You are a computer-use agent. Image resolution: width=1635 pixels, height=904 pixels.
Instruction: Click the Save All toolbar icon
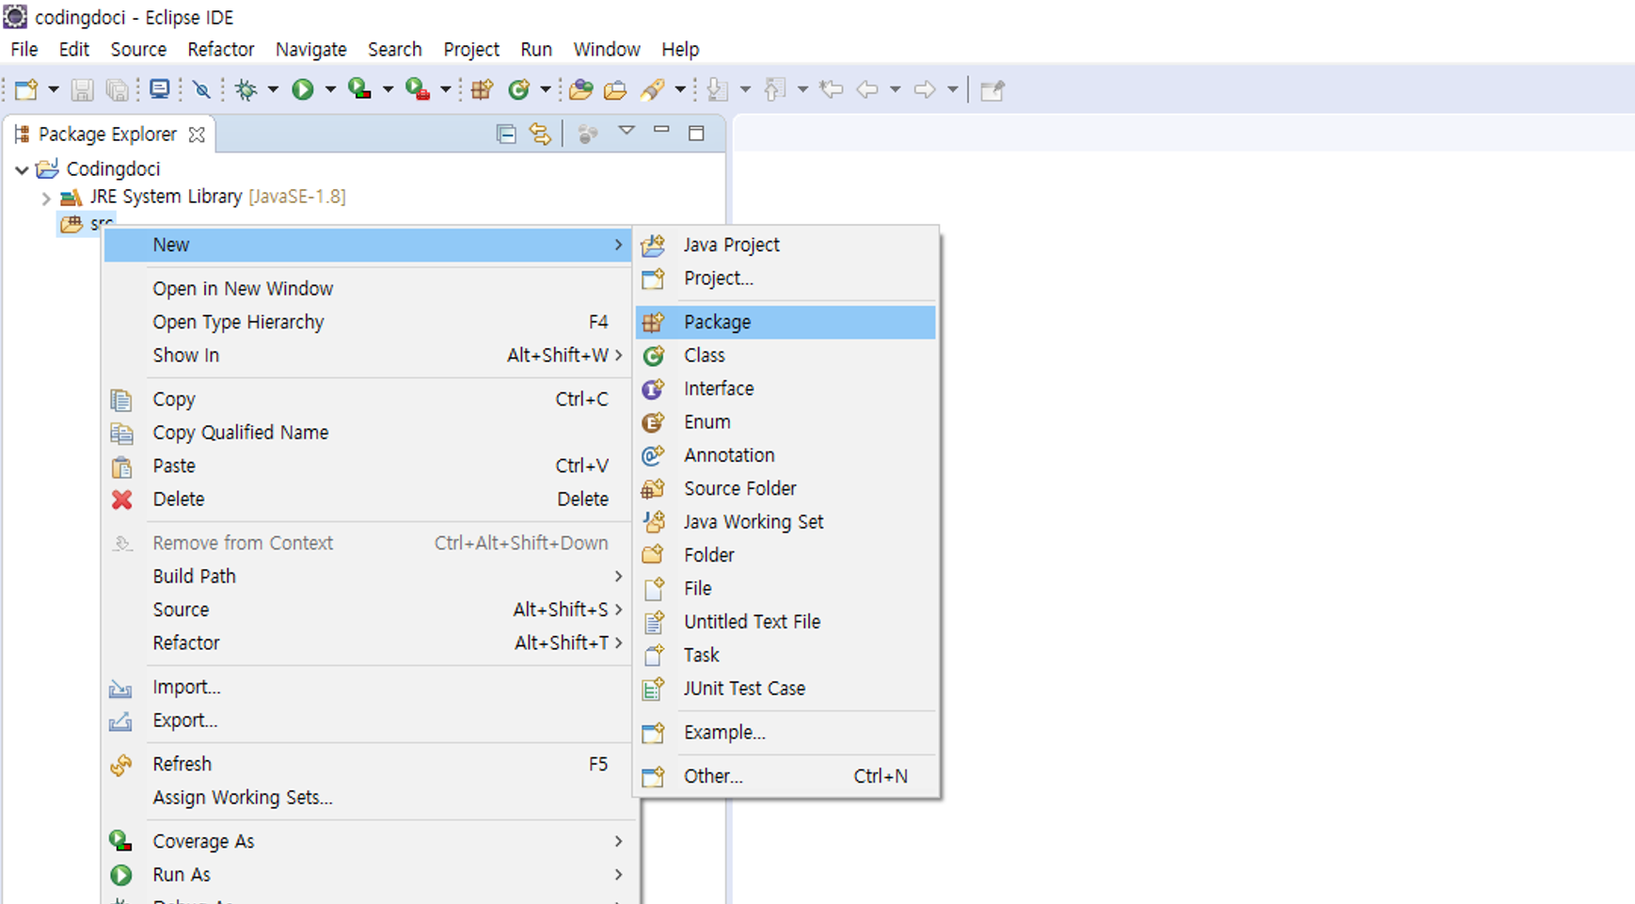click(x=117, y=89)
